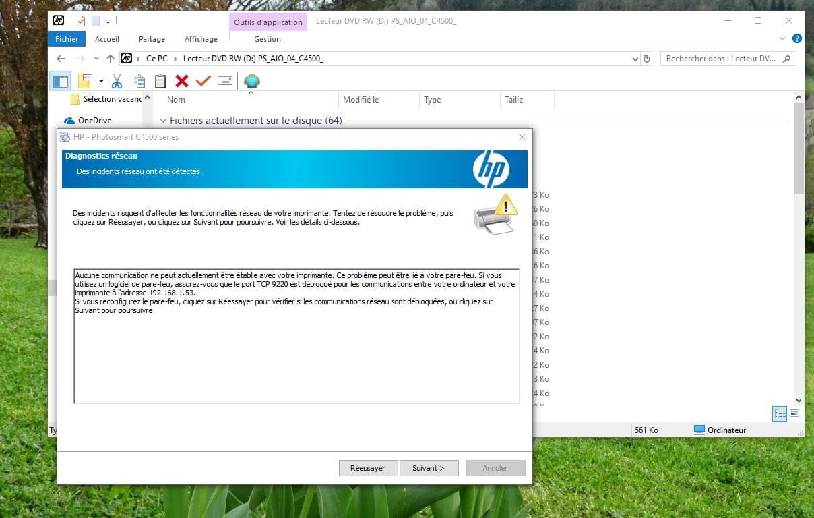Click the blank new-folder icon in quick access toolbar
Image resolution: width=814 pixels, height=518 pixels.
click(96, 21)
